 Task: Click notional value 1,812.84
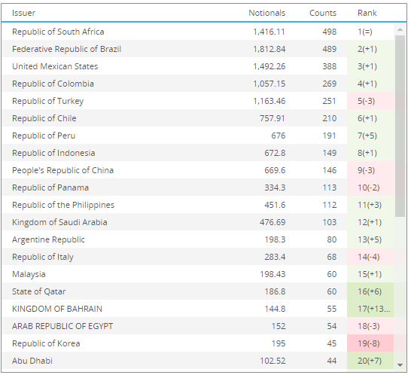point(269,49)
